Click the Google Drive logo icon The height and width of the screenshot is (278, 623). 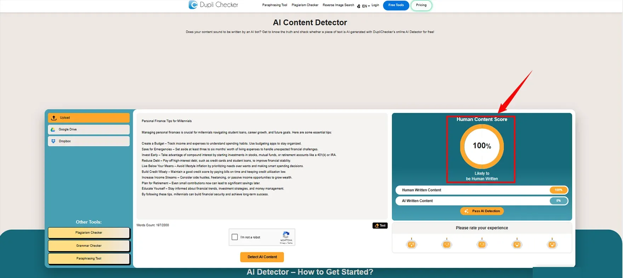tap(53, 130)
